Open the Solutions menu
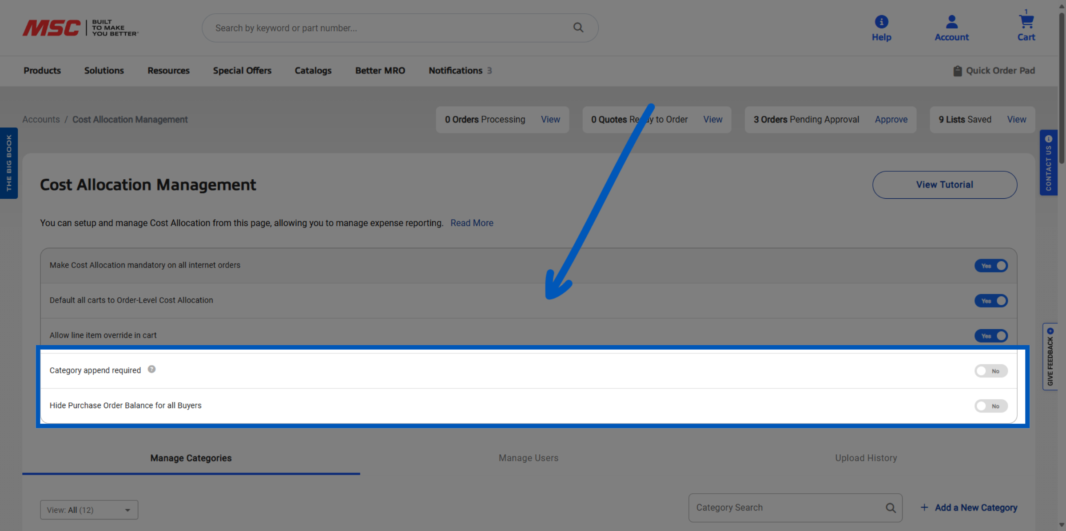Screen dimensions: 1066x531 pos(104,71)
